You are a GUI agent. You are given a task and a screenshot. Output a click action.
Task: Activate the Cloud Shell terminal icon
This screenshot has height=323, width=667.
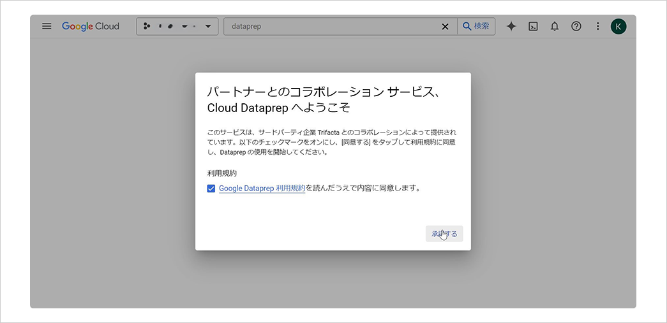[x=533, y=26]
